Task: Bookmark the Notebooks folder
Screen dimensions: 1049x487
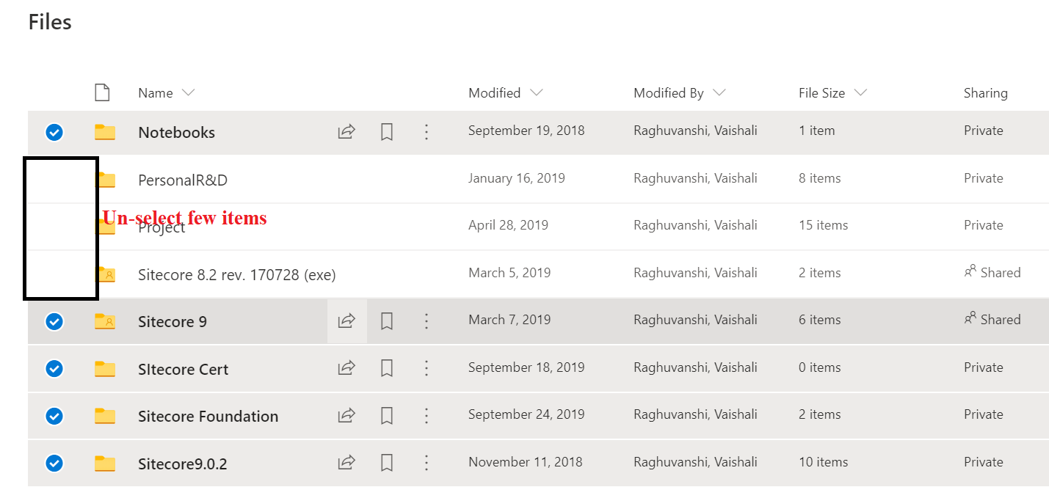Action: pos(387,131)
